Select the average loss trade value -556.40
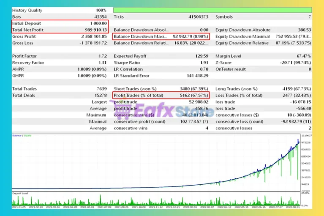 point(304,108)
